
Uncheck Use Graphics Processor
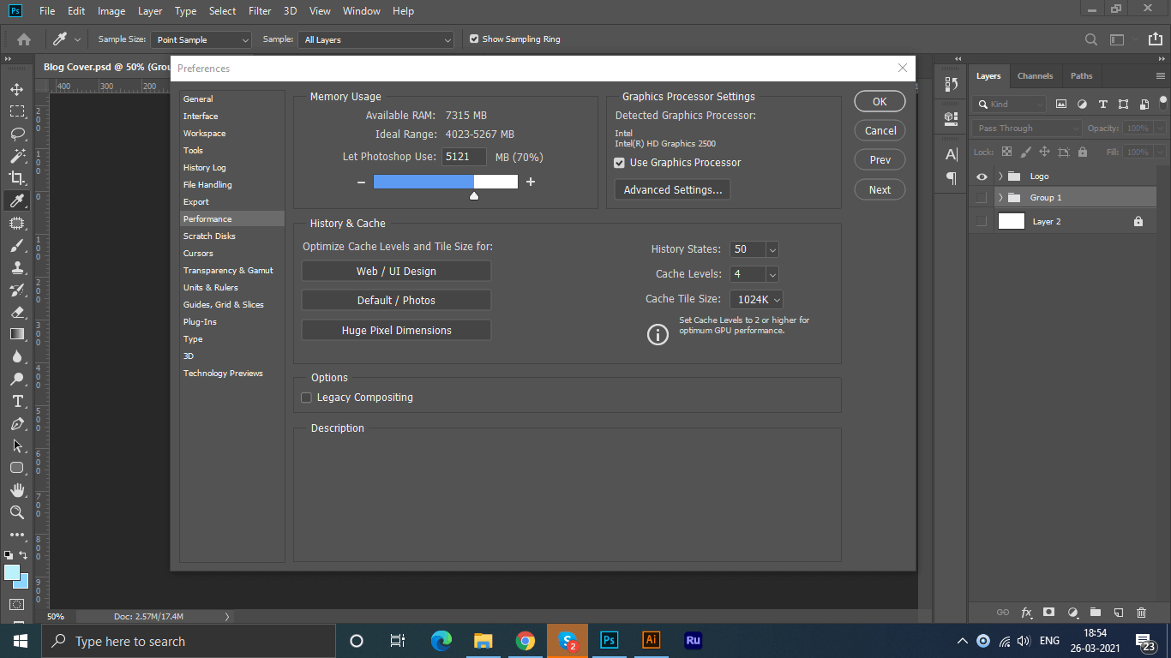(x=619, y=163)
